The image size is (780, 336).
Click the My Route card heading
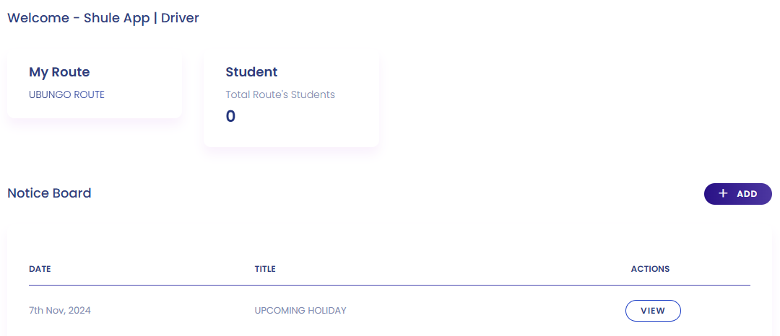coord(59,72)
